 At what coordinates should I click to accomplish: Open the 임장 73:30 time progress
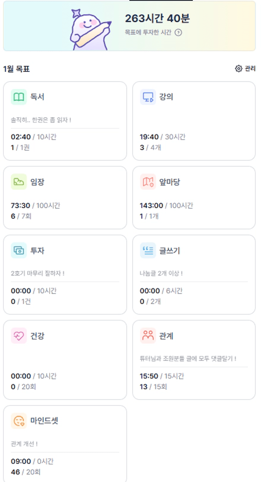tap(20, 206)
